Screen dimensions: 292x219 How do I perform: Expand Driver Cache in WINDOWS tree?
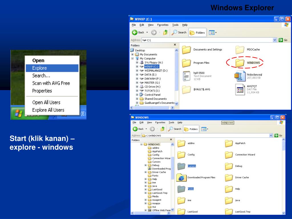point(146,172)
